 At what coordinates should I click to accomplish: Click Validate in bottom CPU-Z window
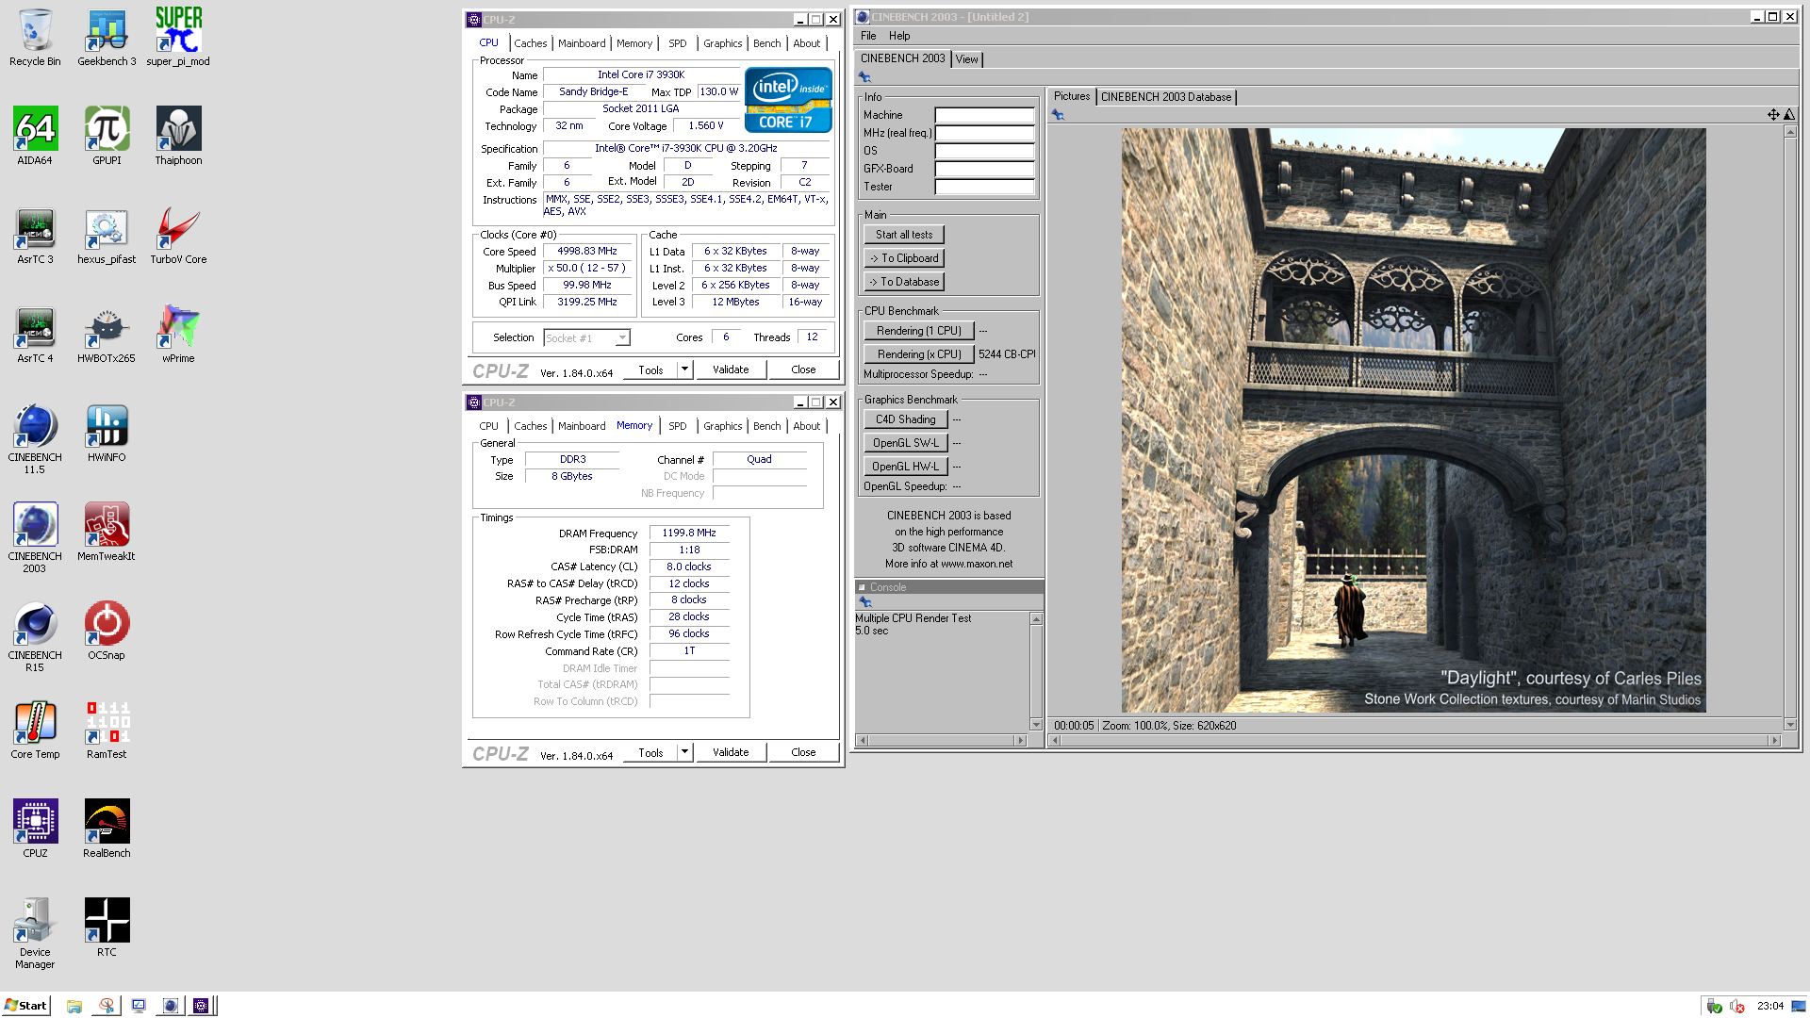[731, 752]
